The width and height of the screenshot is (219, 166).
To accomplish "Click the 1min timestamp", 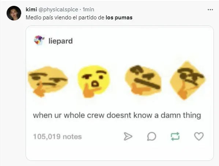I will 88,10.
